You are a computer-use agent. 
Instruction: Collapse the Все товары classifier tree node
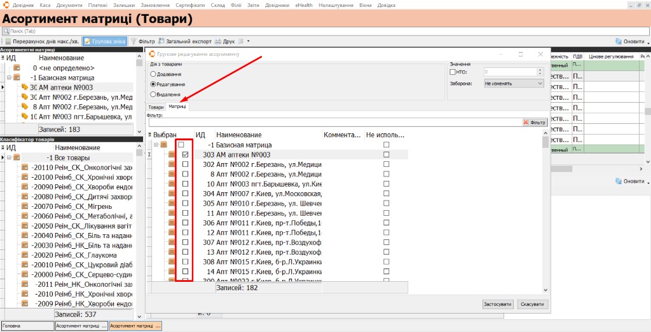pos(9,157)
